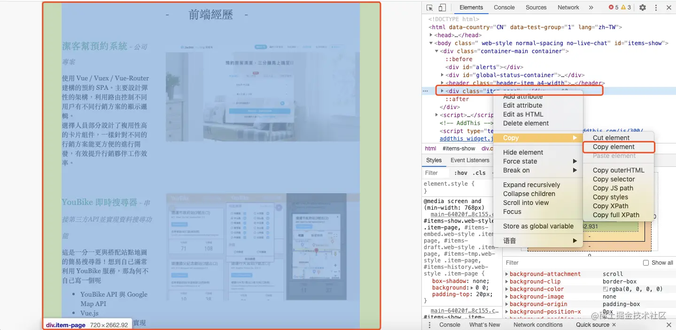Viewport: 676px width, 330px height.
Task: Open the drawer three-dot menu
Action: (429, 325)
